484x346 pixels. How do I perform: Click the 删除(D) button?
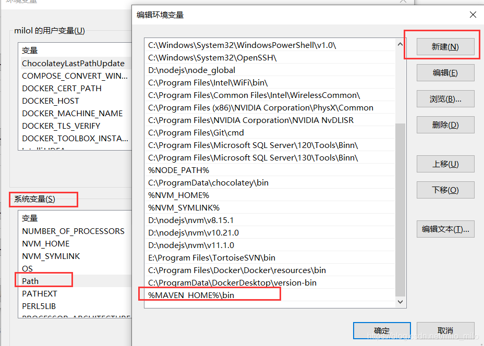tap(445, 125)
